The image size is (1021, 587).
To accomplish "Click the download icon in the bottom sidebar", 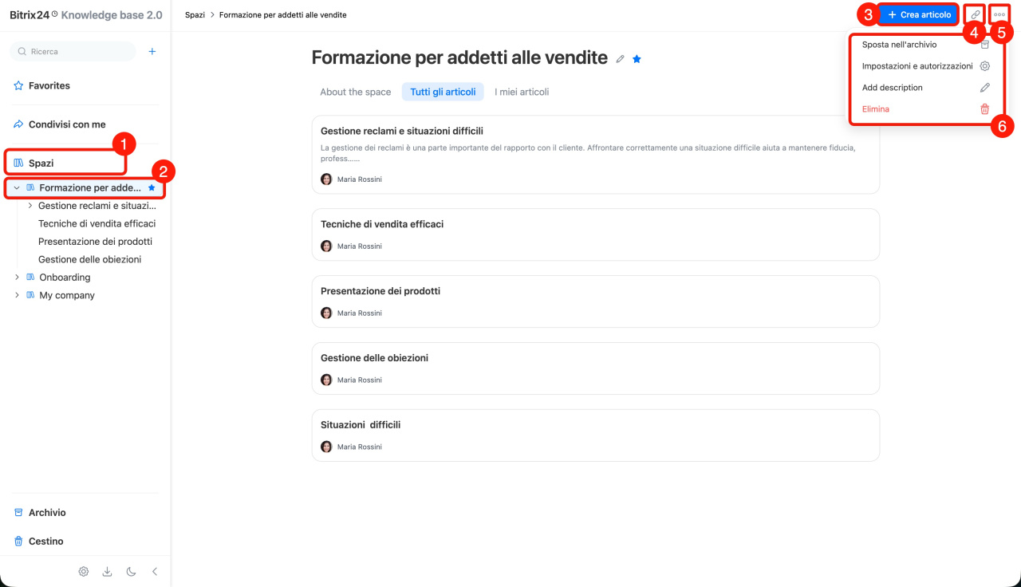I will (x=107, y=572).
